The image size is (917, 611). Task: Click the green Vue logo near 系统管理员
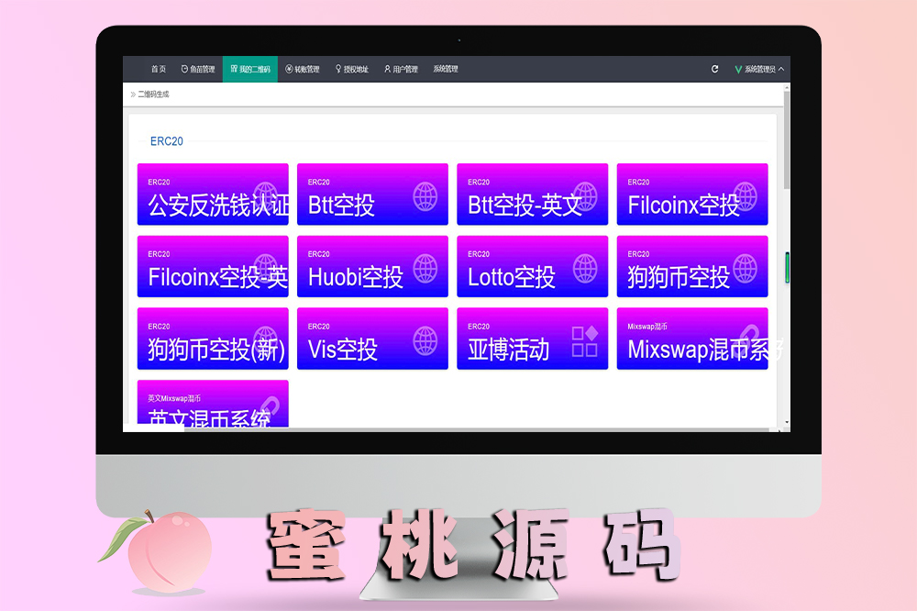738,69
